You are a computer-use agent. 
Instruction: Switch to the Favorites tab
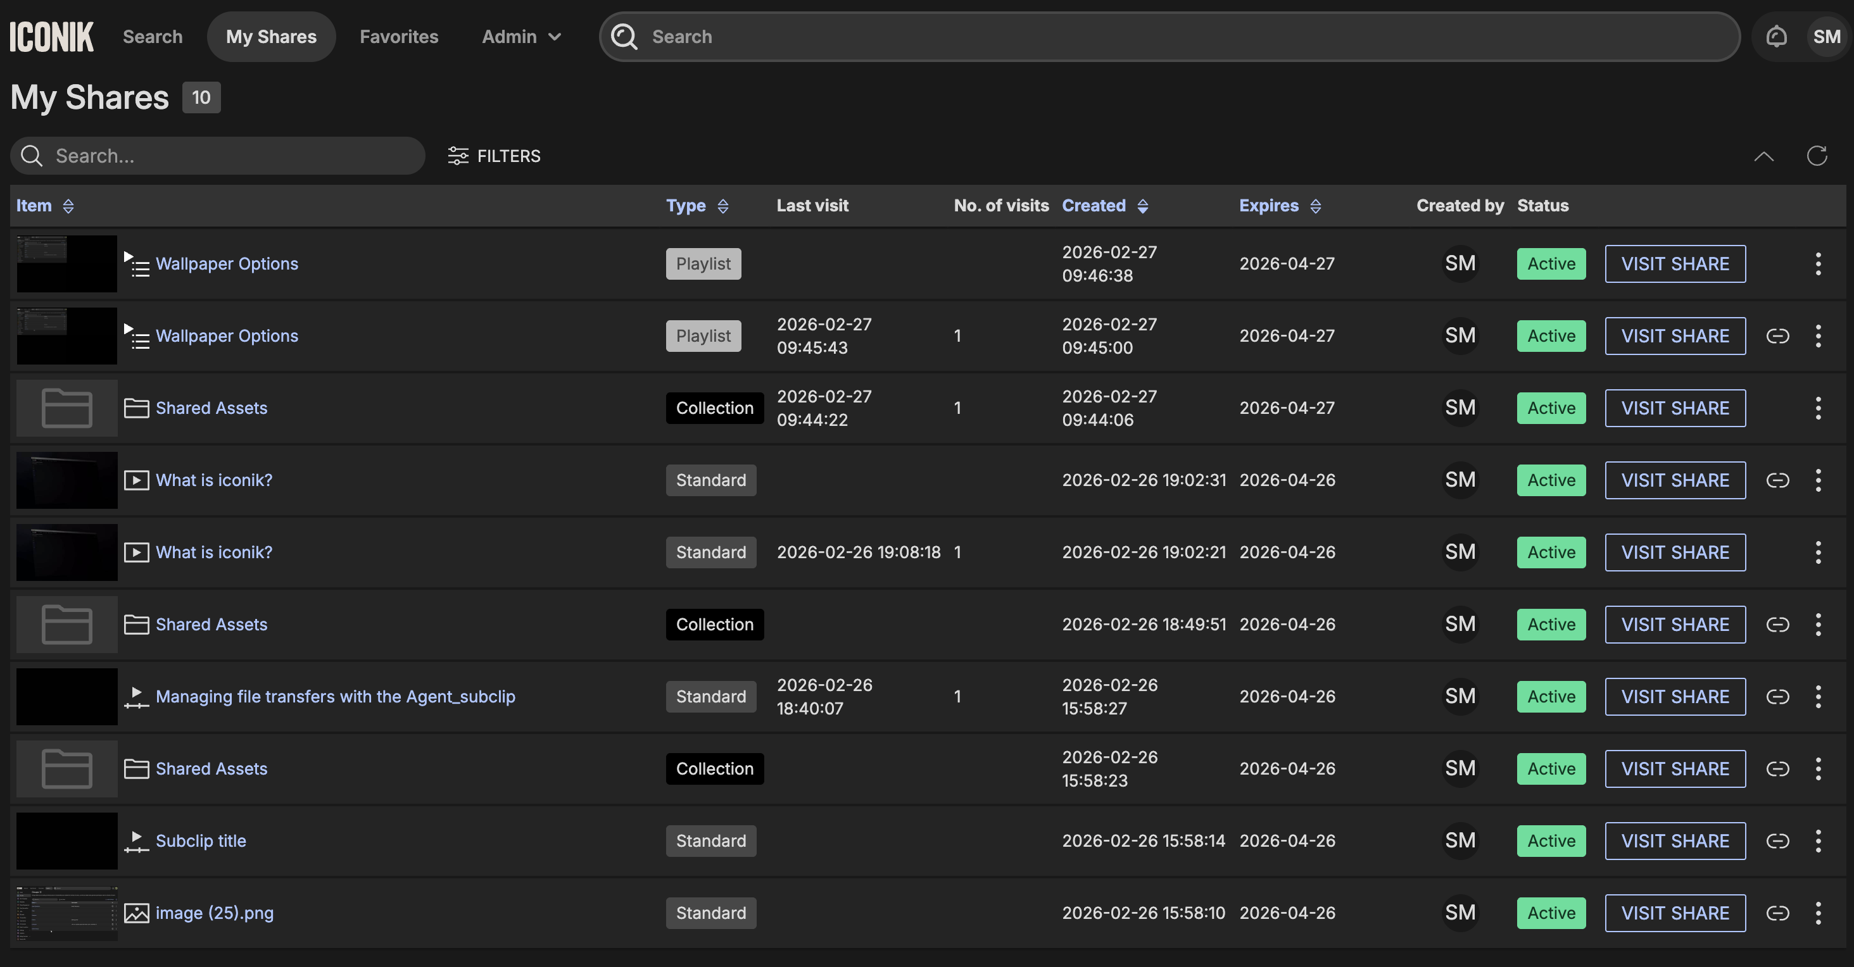pyautogui.click(x=399, y=37)
